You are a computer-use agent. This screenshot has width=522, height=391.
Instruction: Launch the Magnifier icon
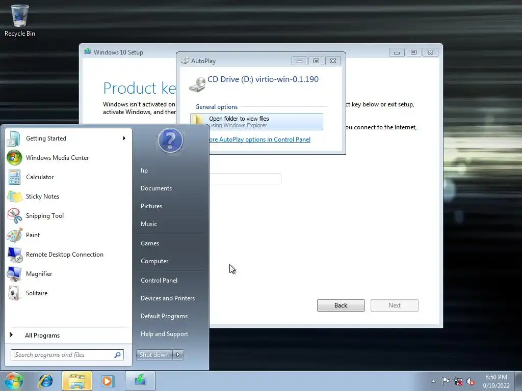(x=14, y=274)
